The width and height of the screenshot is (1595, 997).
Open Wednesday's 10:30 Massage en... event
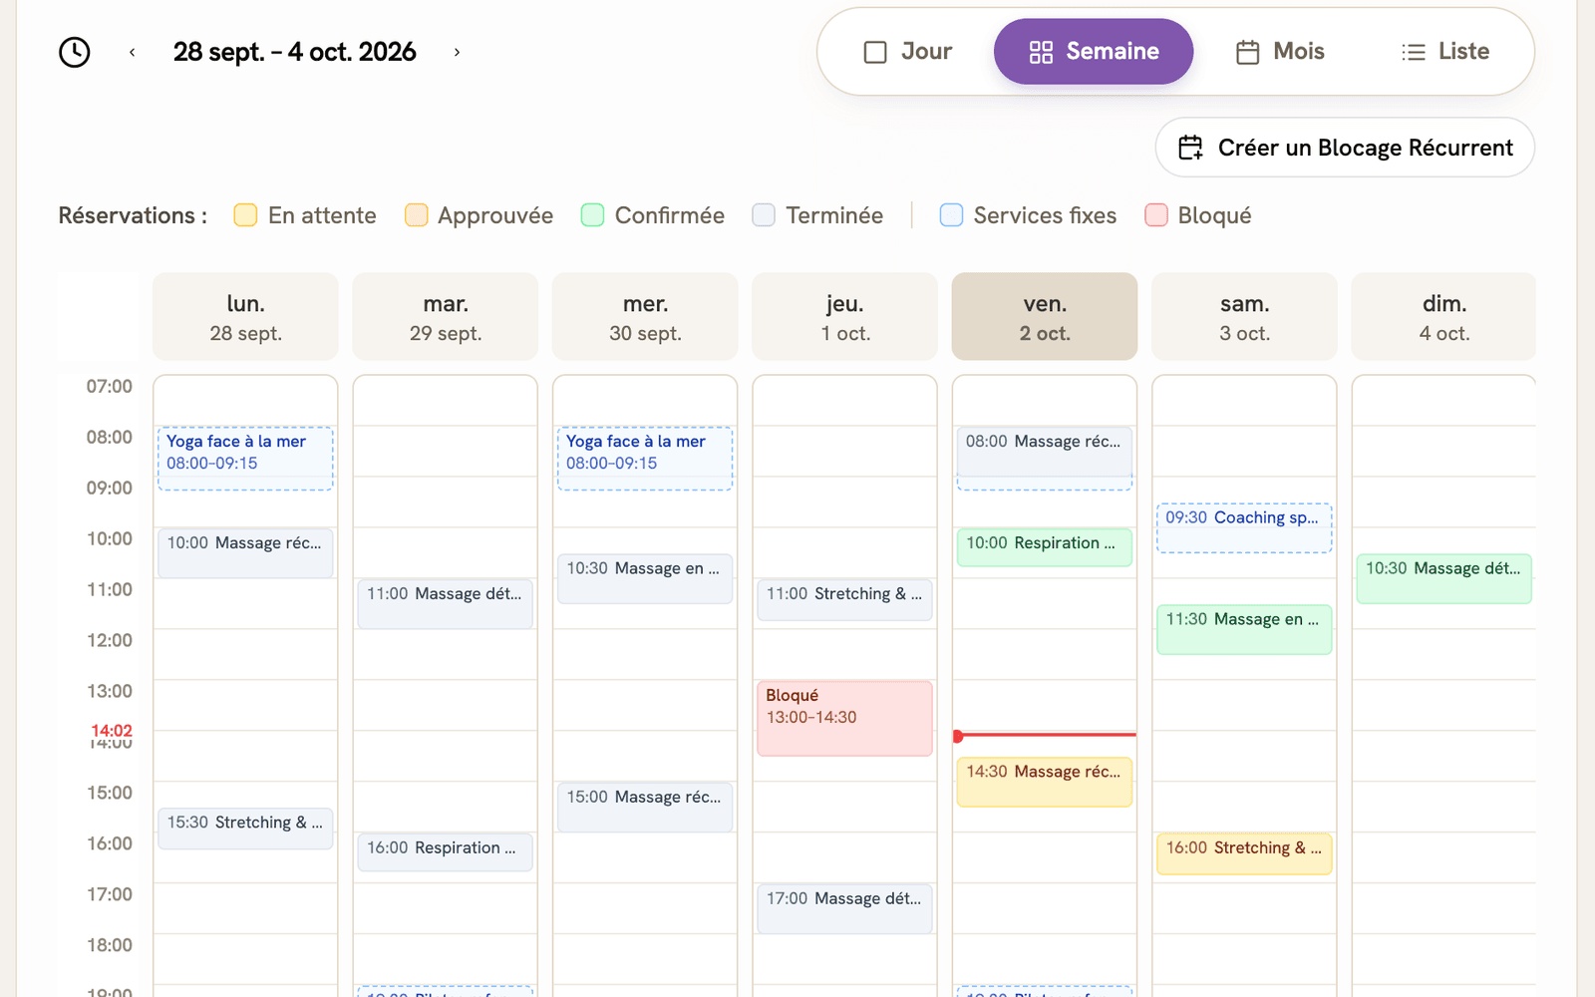point(645,578)
